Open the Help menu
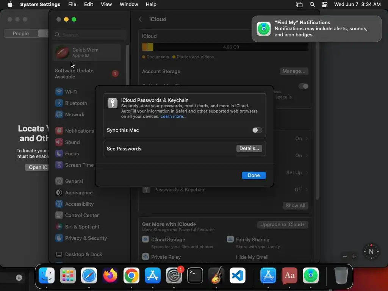388x291 pixels. coord(151,4)
